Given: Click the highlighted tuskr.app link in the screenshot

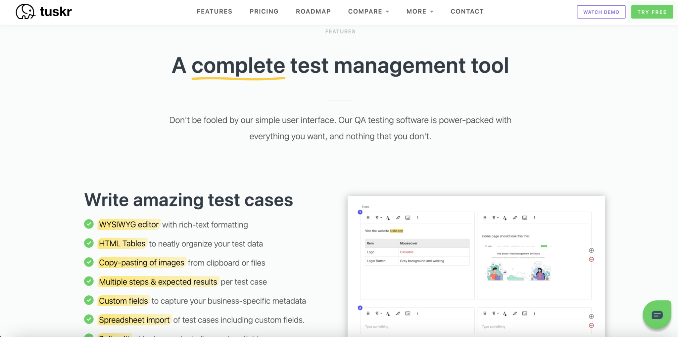Looking at the screenshot, I should click(x=396, y=231).
